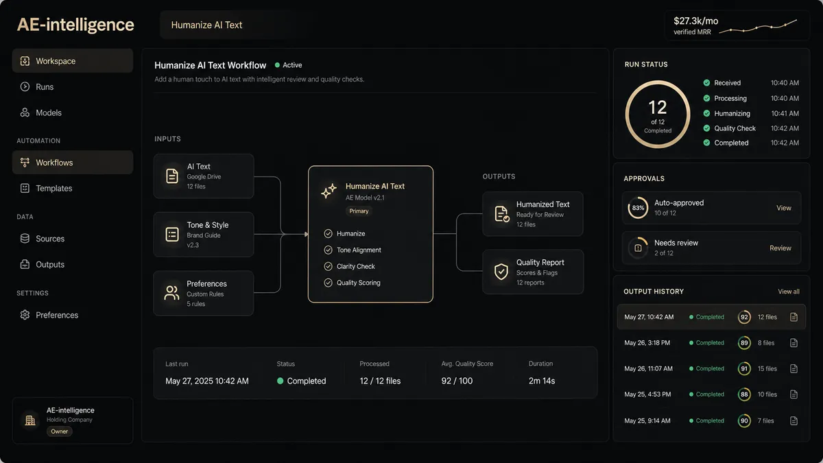This screenshot has height=463, width=823.
Task: Click the Quality Check status check
Action: tap(706, 128)
